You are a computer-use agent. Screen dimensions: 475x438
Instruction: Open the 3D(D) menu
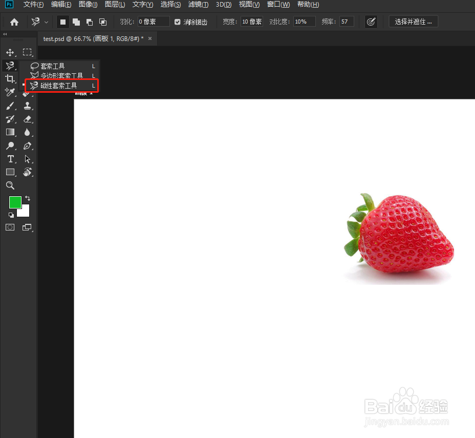coord(224,5)
